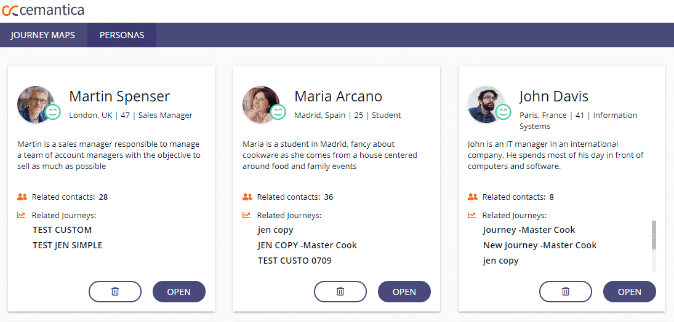674x322 pixels.
Task: Click the cemantica logo
Action: [x=43, y=10]
